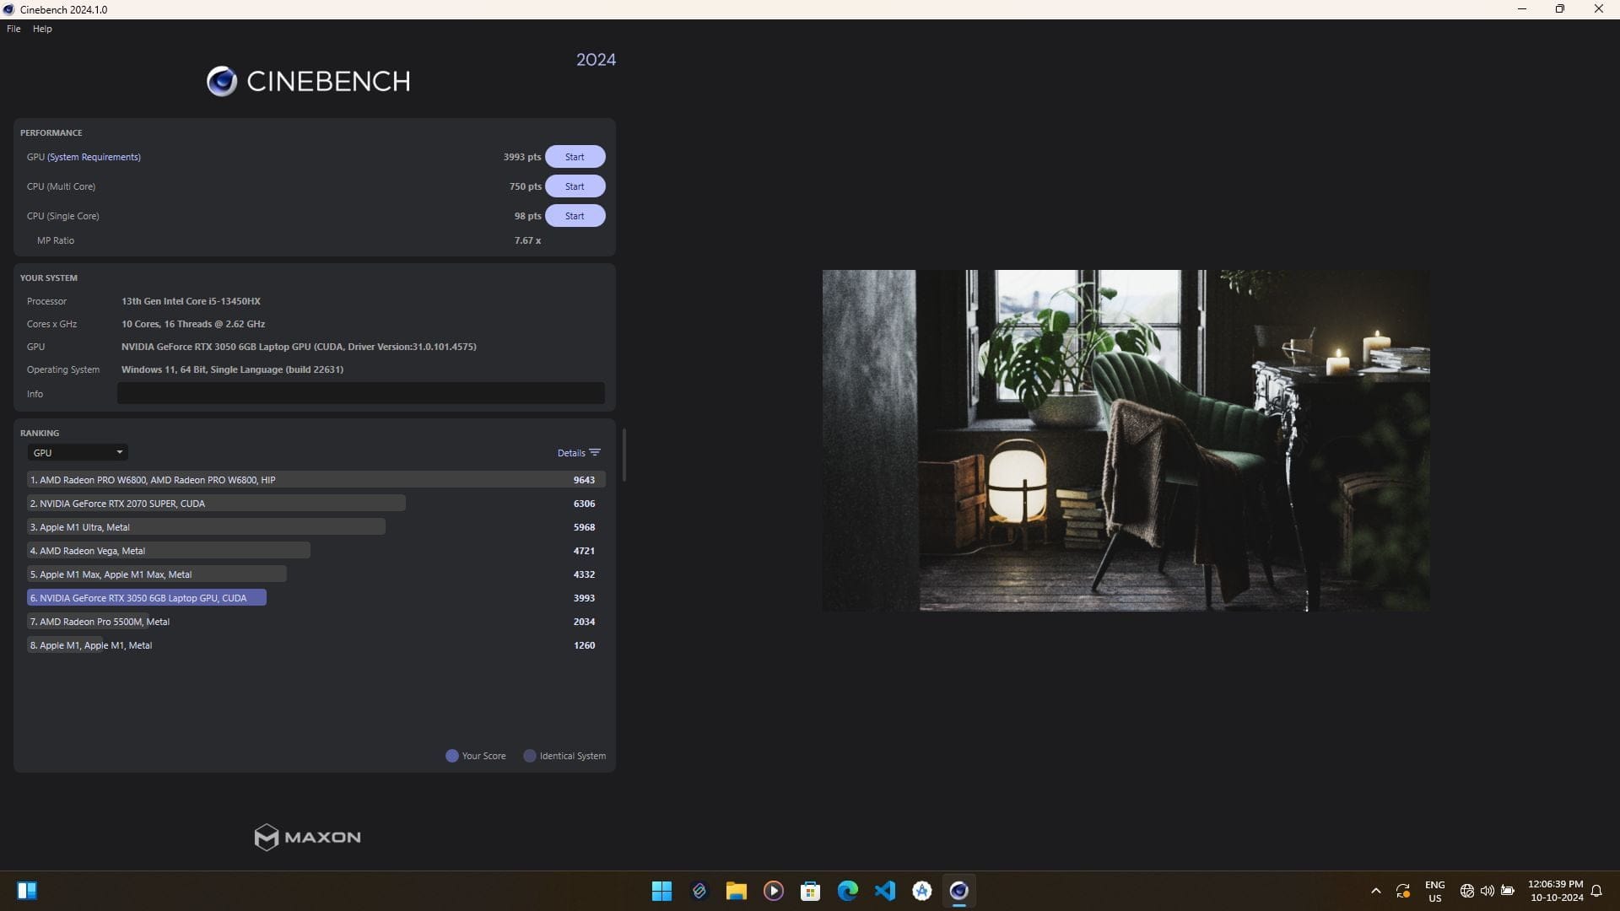The width and height of the screenshot is (1620, 911).
Task: Open the Cinebench taskbar icon
Action: tap(959, 891)
